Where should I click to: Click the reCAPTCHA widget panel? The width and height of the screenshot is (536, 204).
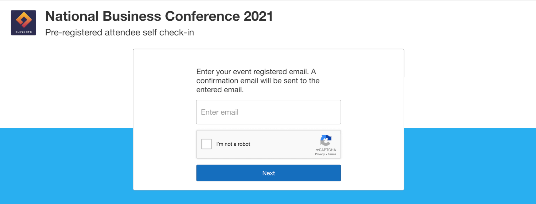pos(268,144)
